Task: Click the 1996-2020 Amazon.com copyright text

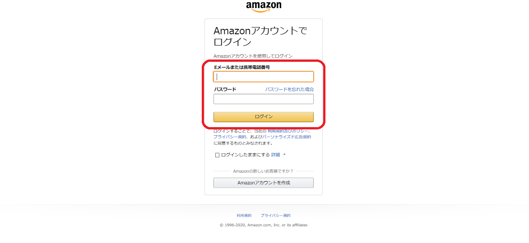Action: pyautogui.click(x=264, y=225)
